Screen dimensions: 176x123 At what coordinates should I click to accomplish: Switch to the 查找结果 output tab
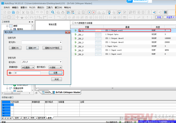pos(42,118)
